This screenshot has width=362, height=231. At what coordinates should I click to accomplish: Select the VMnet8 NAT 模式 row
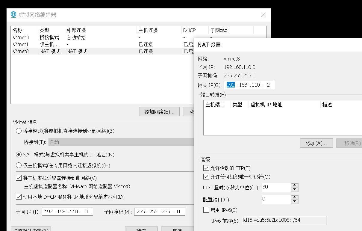pos(102,51)
